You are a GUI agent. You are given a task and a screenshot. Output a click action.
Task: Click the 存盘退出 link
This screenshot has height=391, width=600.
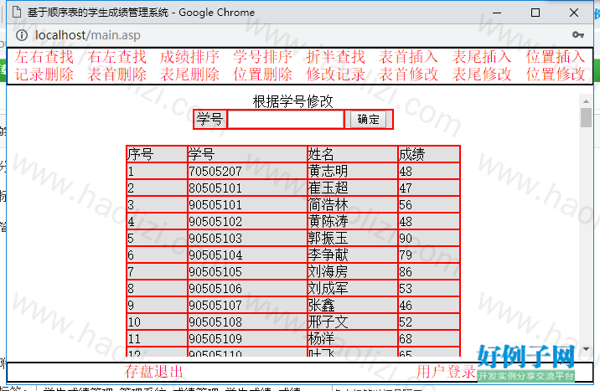pos(153,372)
